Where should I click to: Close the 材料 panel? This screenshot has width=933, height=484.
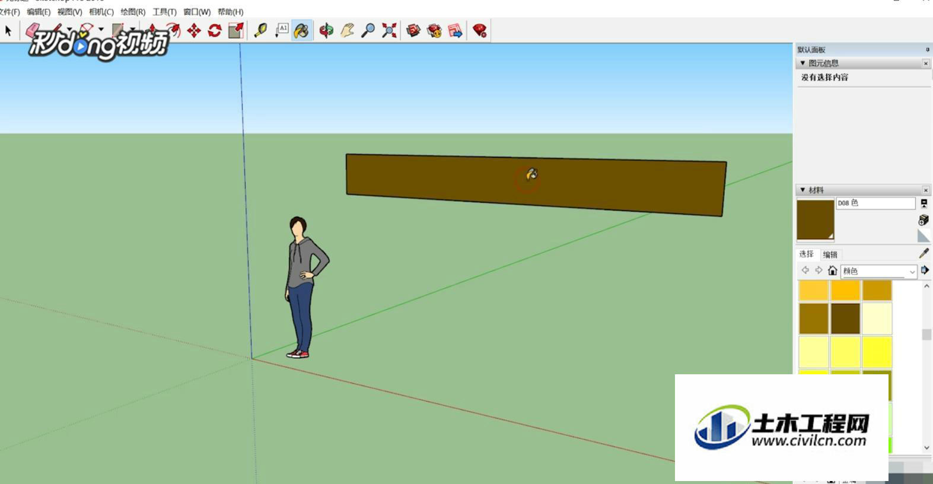(x=926, y=190)
